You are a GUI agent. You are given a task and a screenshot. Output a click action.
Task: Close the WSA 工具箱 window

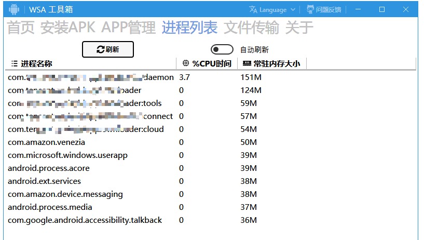pos(406,9)
